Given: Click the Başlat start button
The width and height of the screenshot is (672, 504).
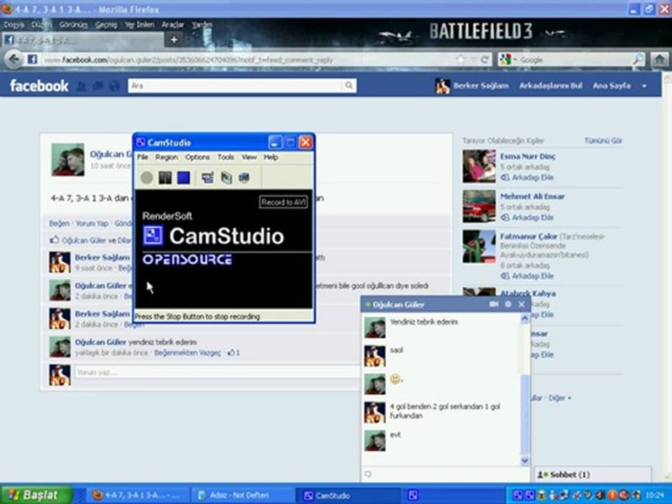Looking at the screenshot, I should point(36,495).
